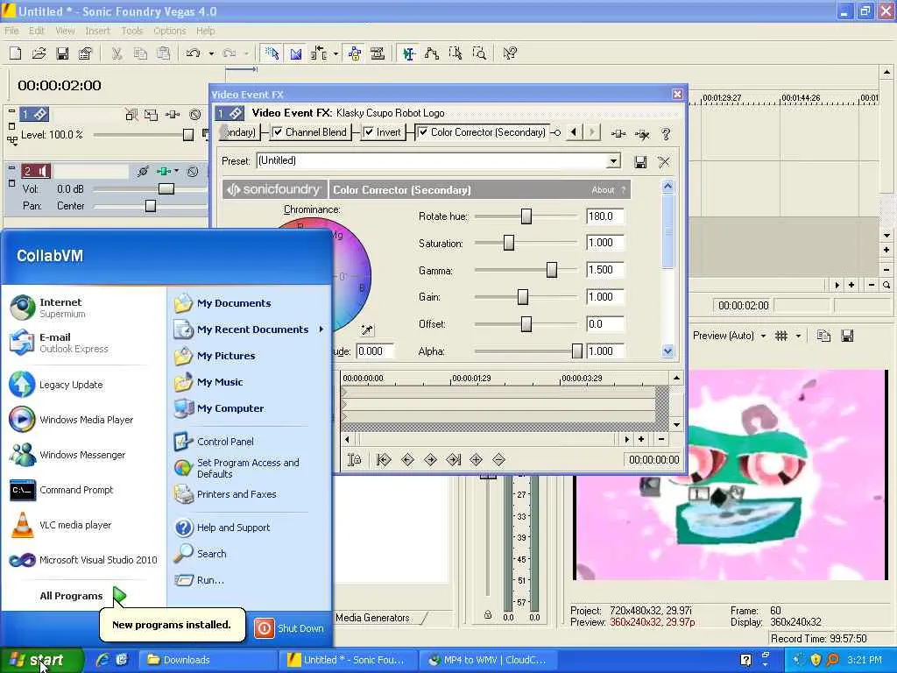This screenshot has width=897, height=673.
Task: Click the Shut Down button in Start menu
Action: point(290,628)
